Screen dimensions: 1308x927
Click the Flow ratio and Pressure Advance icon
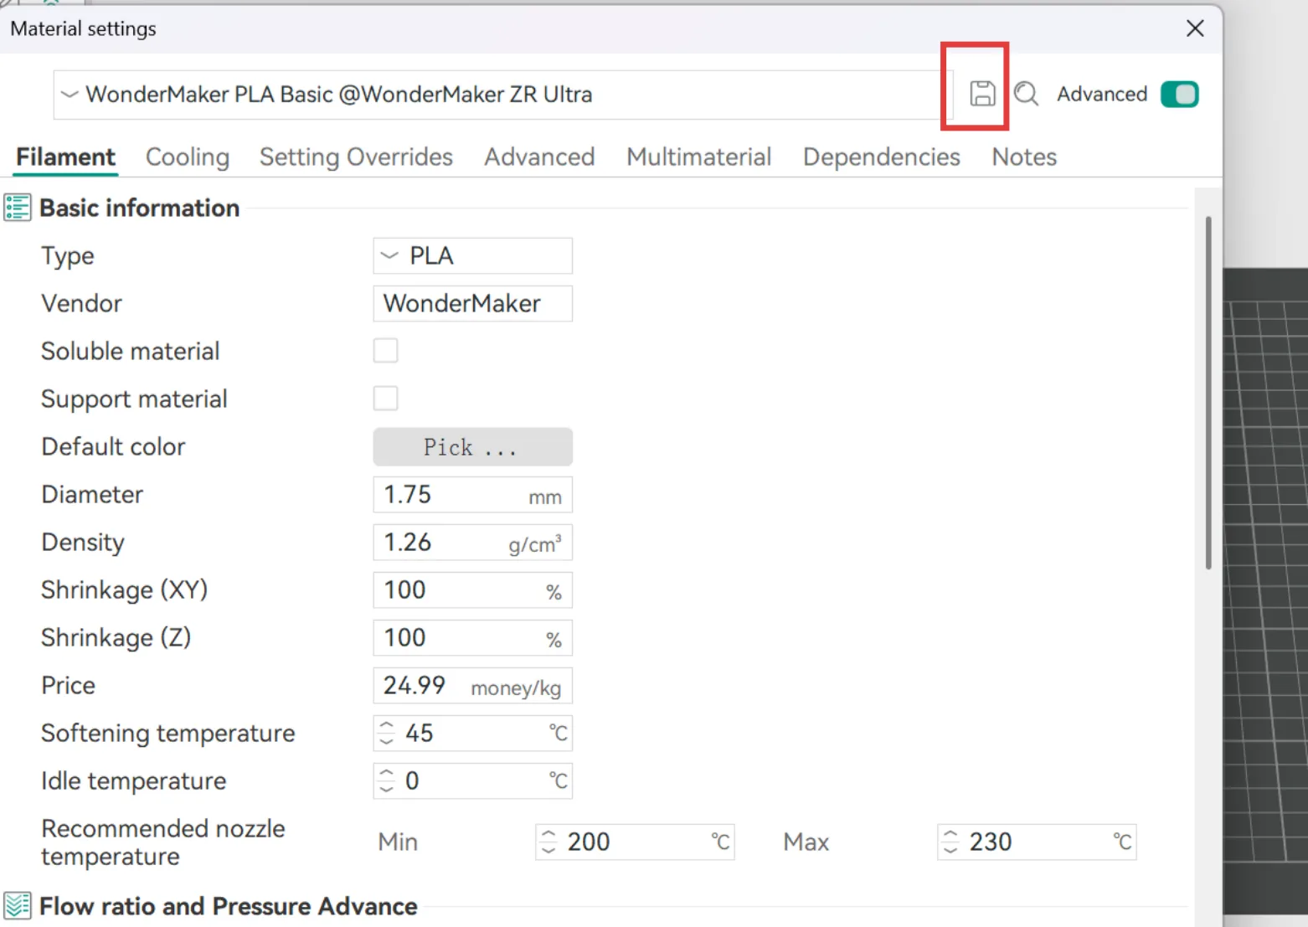click(18, 905)
